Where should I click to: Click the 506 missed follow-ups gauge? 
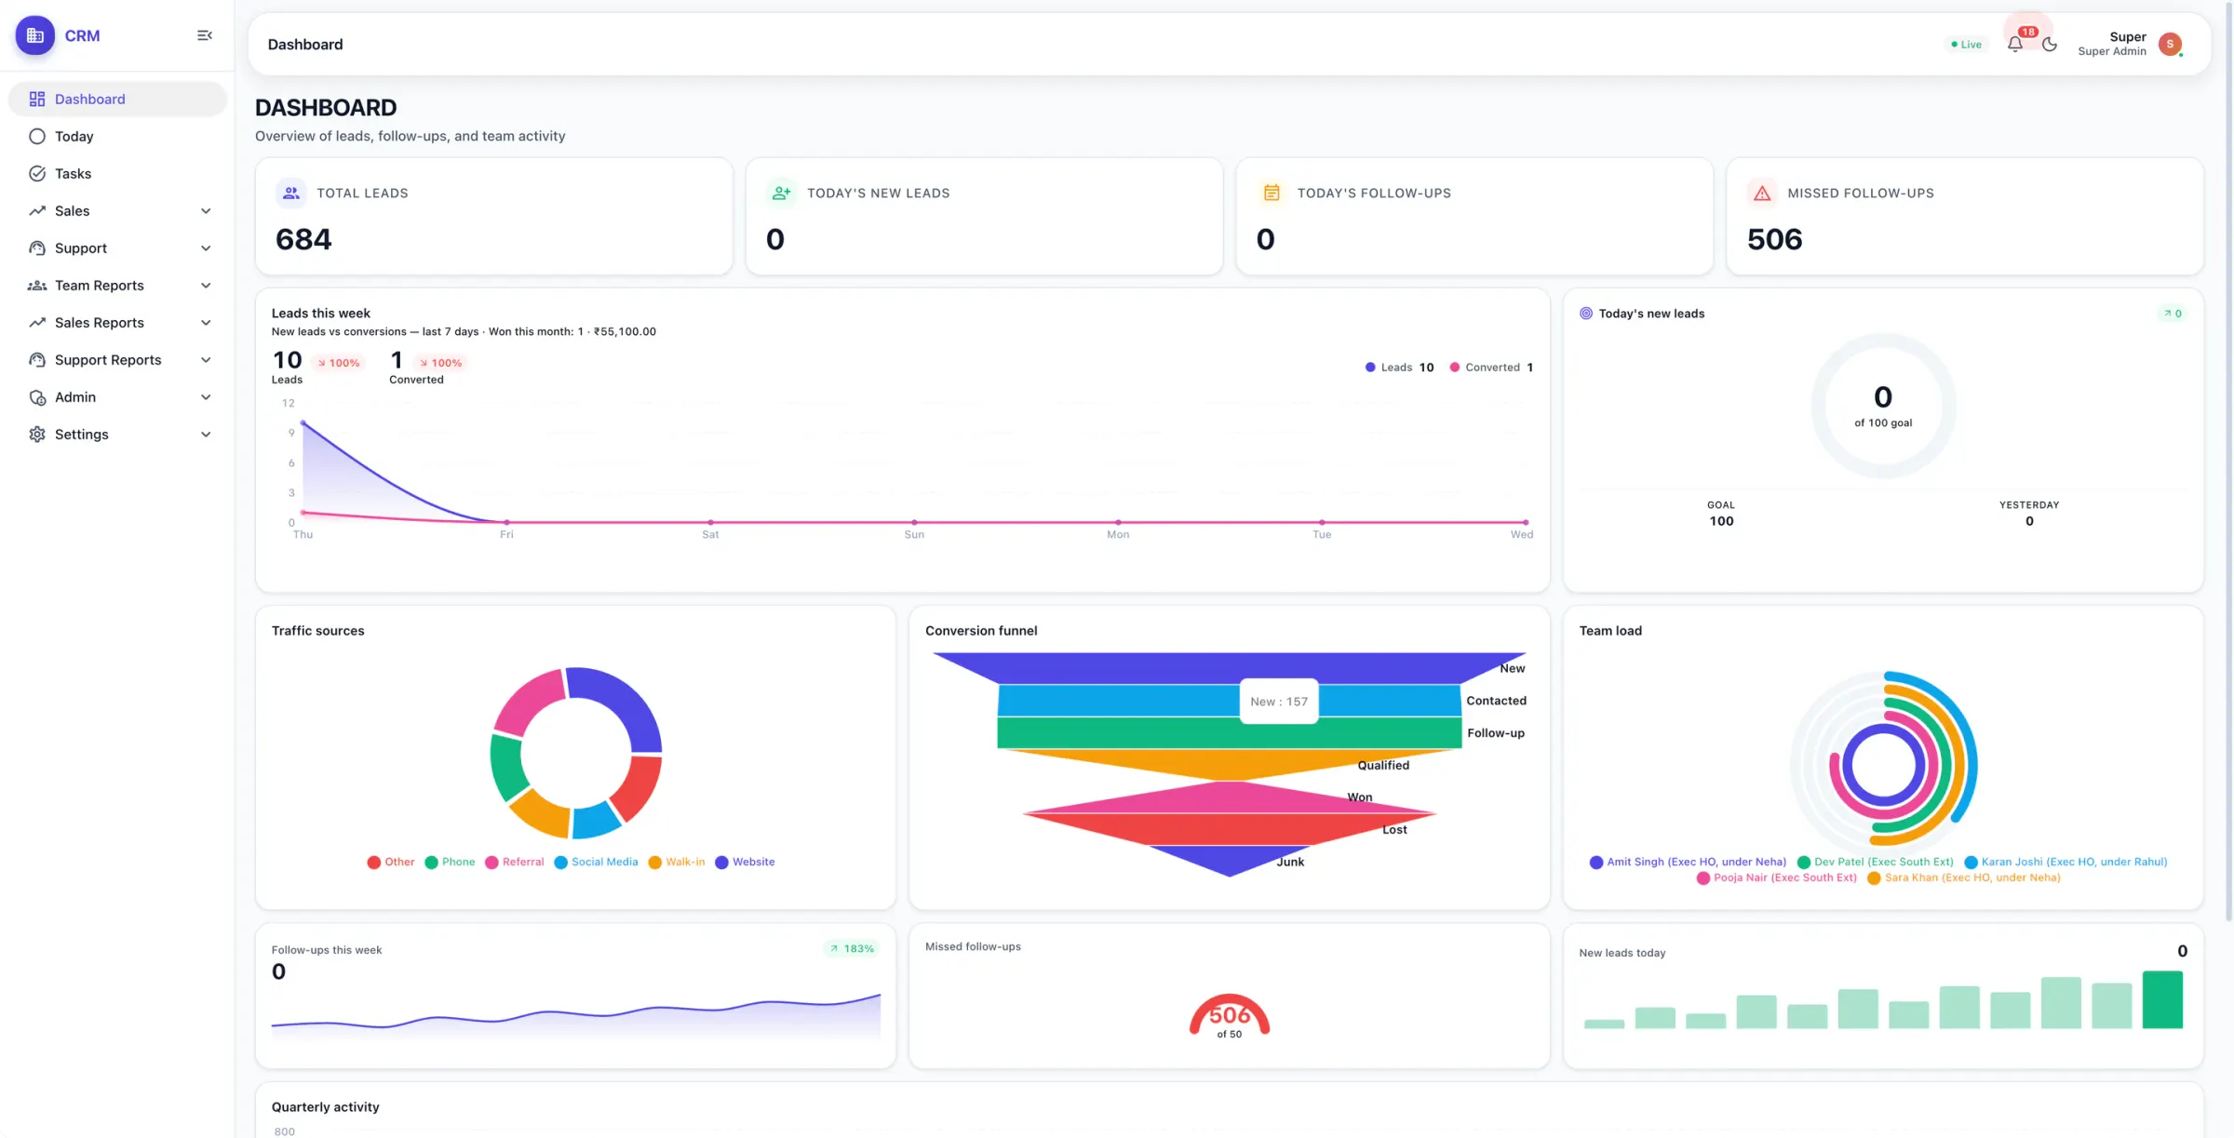(x=1229, y=1015)
